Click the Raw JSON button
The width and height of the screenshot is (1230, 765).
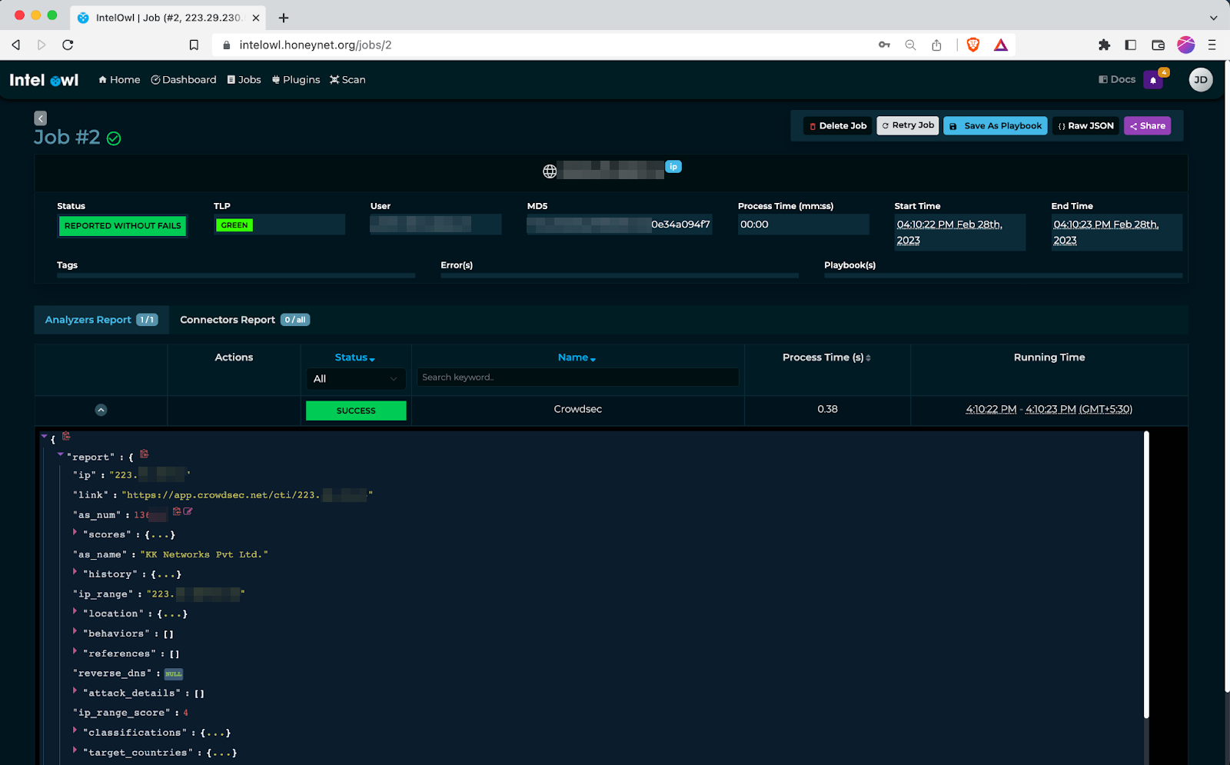(x=1085, y=126)
